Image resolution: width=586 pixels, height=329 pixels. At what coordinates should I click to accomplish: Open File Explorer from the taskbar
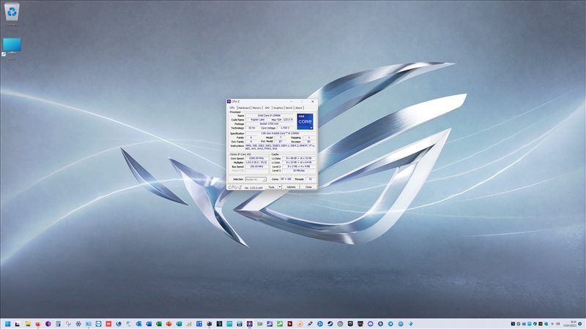click(27, 323)
